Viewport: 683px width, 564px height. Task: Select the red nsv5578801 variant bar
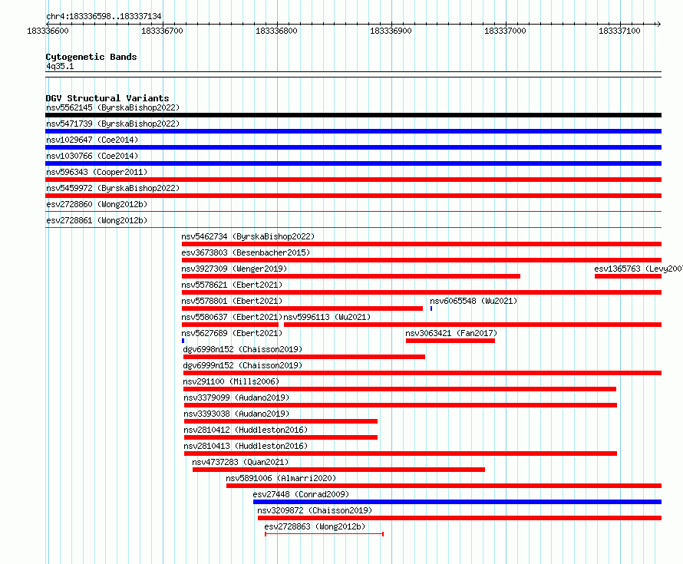point(302,308)
